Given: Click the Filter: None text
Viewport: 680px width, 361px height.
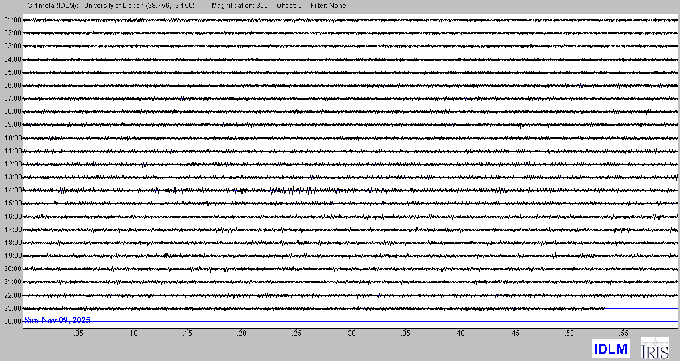Looking at the screenshot, I should 328,6.
